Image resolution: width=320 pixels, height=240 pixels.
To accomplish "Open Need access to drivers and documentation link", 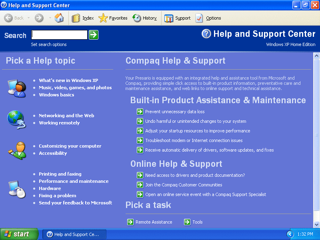I will pyautogui.click(x=195, y=175).
